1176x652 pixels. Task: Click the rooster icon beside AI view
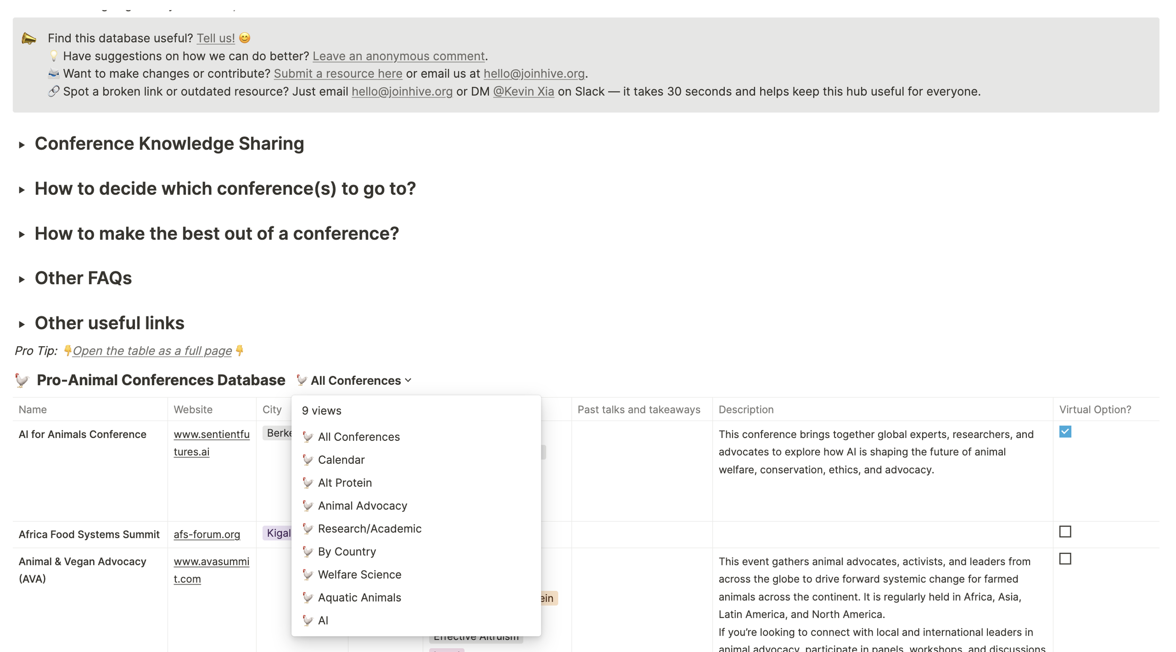click(x=308, y=620)
